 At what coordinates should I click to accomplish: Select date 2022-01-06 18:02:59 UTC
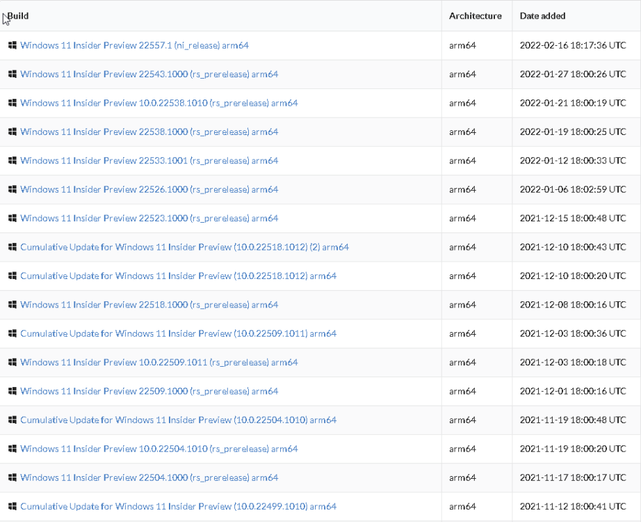[573, 189]
